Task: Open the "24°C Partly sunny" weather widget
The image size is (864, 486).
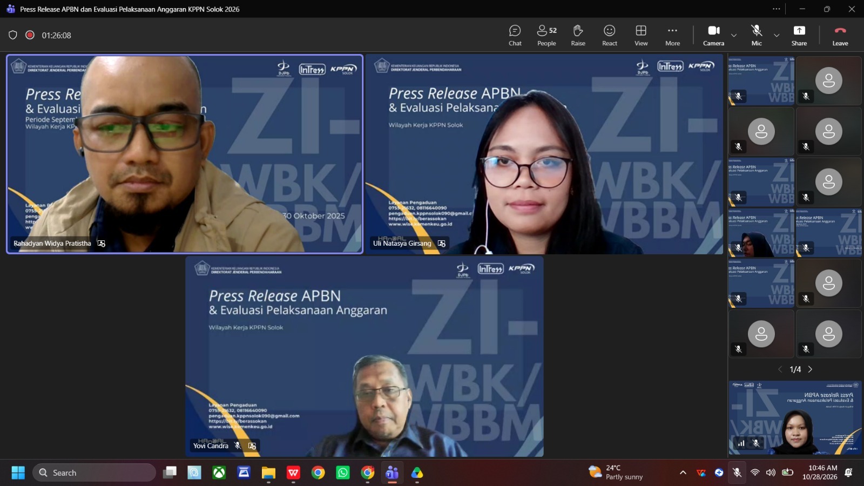Action: click(x=616, y=473)
